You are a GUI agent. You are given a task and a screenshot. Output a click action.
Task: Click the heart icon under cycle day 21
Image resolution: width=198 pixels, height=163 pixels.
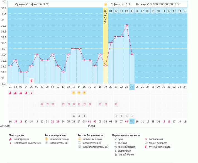(x=116, y=104)
